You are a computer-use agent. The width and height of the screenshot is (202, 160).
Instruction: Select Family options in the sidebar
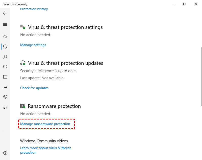pyautogui.click(x=5, y=108)
